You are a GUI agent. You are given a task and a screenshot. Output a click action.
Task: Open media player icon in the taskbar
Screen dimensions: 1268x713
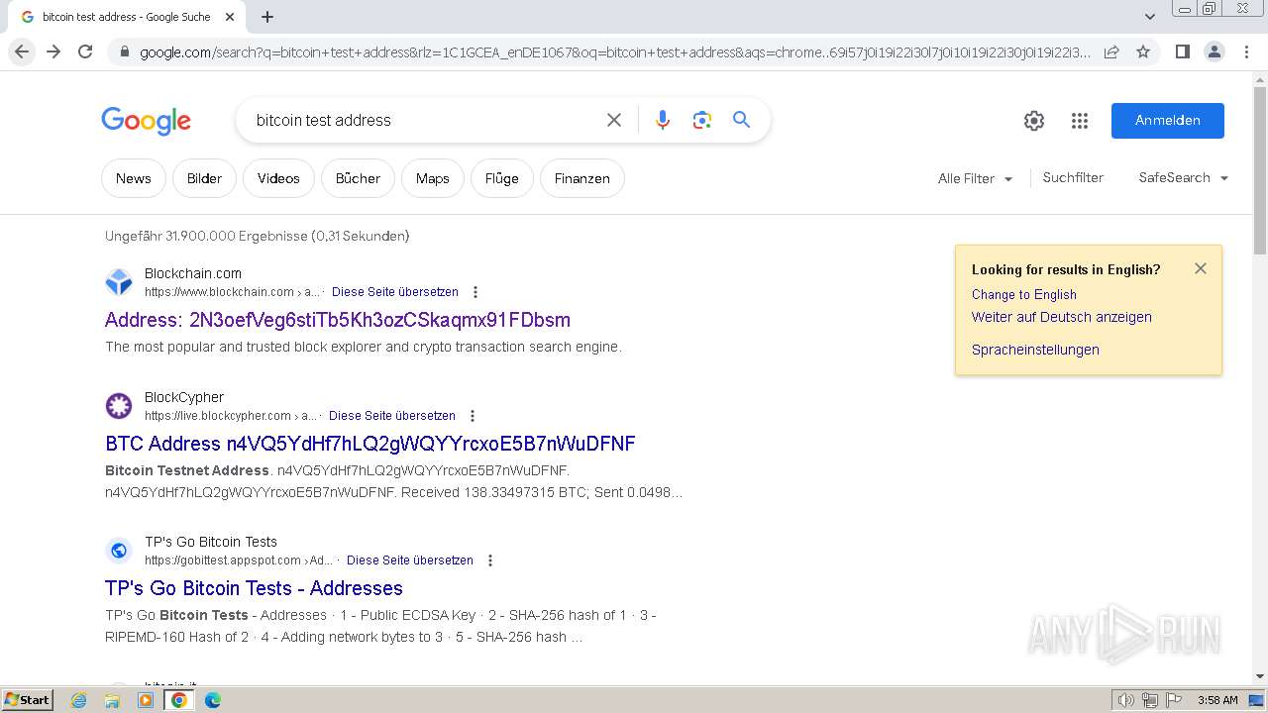coord(146,700)
